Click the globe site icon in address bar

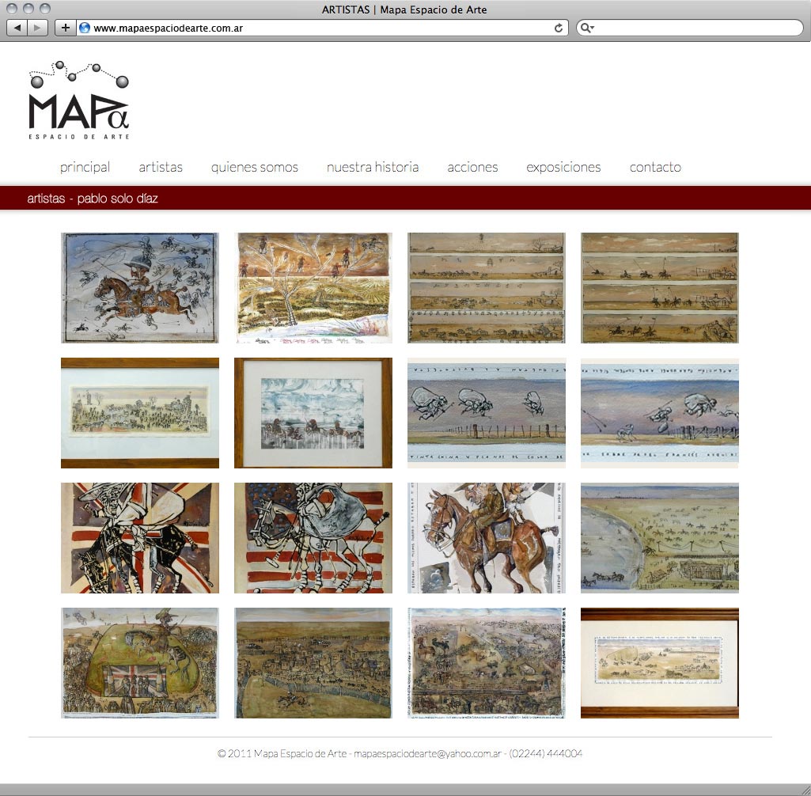85,28
